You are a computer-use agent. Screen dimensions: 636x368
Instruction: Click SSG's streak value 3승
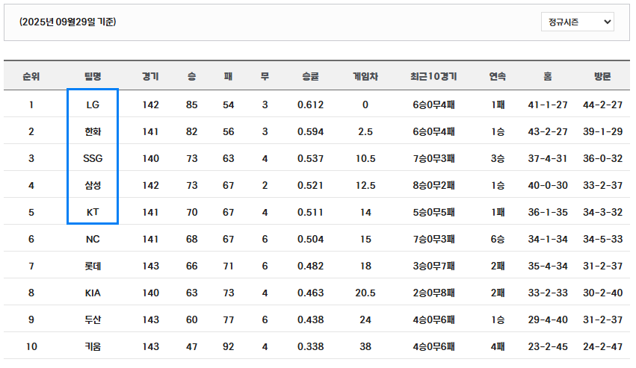[x=498, y=158]
